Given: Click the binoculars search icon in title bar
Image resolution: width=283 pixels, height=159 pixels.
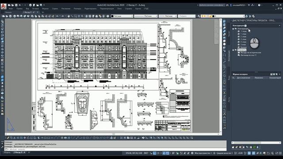Looking at the screenshot, I should click(x=227, y=5).
